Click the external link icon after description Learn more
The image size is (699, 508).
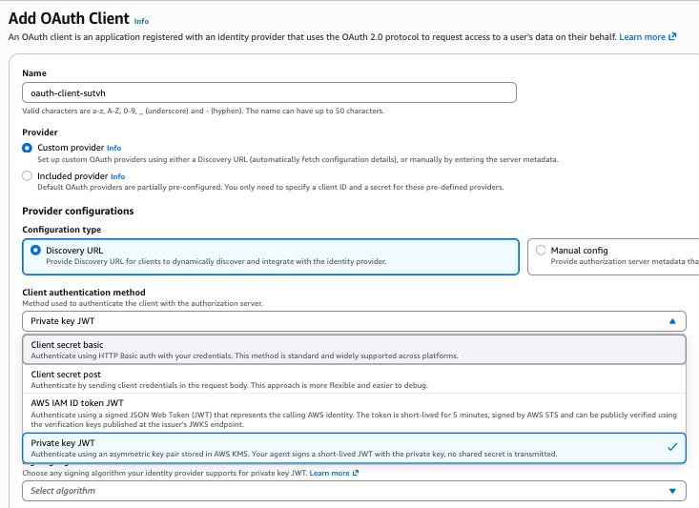[x=672, y=36]
